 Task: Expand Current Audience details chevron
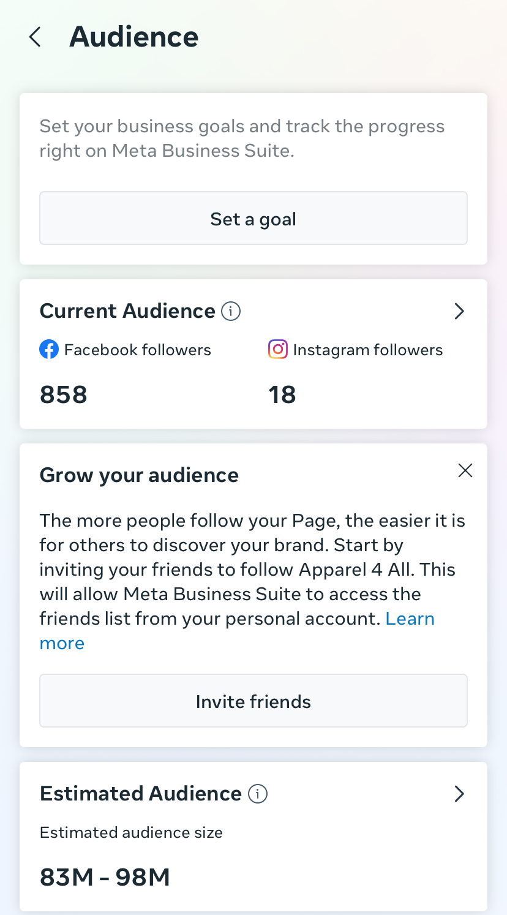459,311
